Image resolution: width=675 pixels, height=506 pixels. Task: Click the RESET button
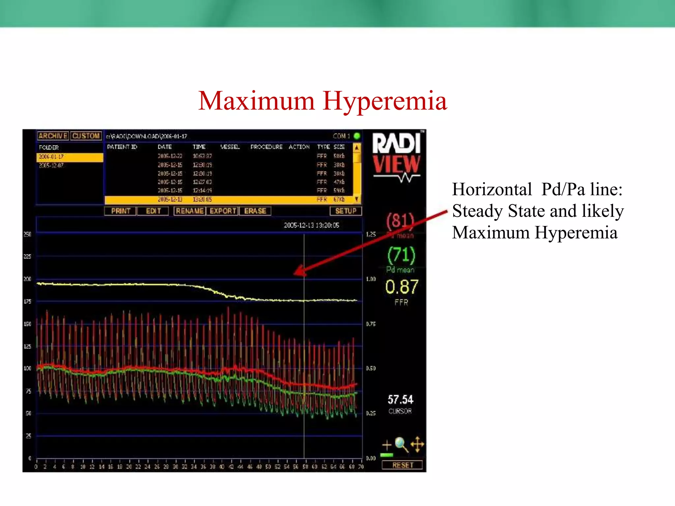pyautogui.click(x=402, y=465)
